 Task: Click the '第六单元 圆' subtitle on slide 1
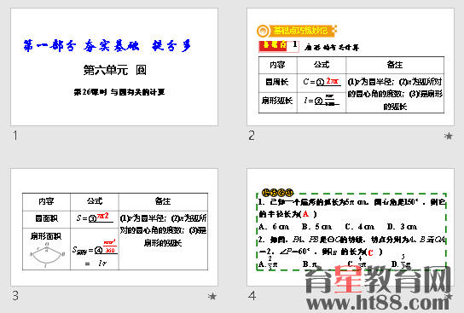(115, 70)
